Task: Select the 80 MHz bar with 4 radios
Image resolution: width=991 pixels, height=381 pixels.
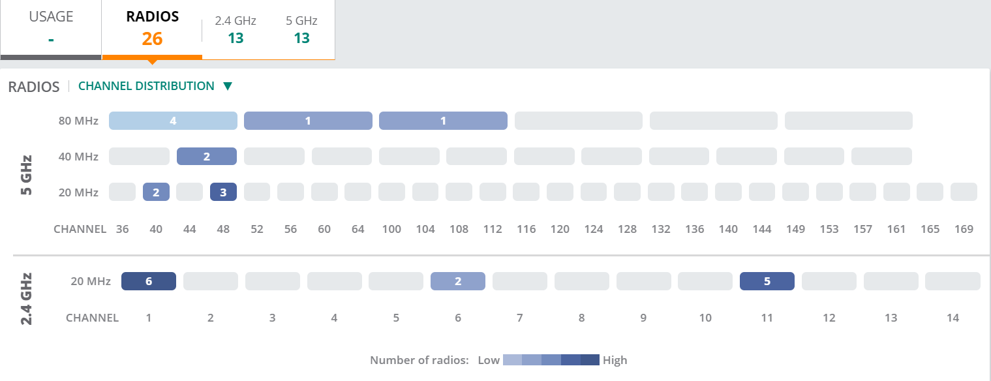Action: click(173, 121)
